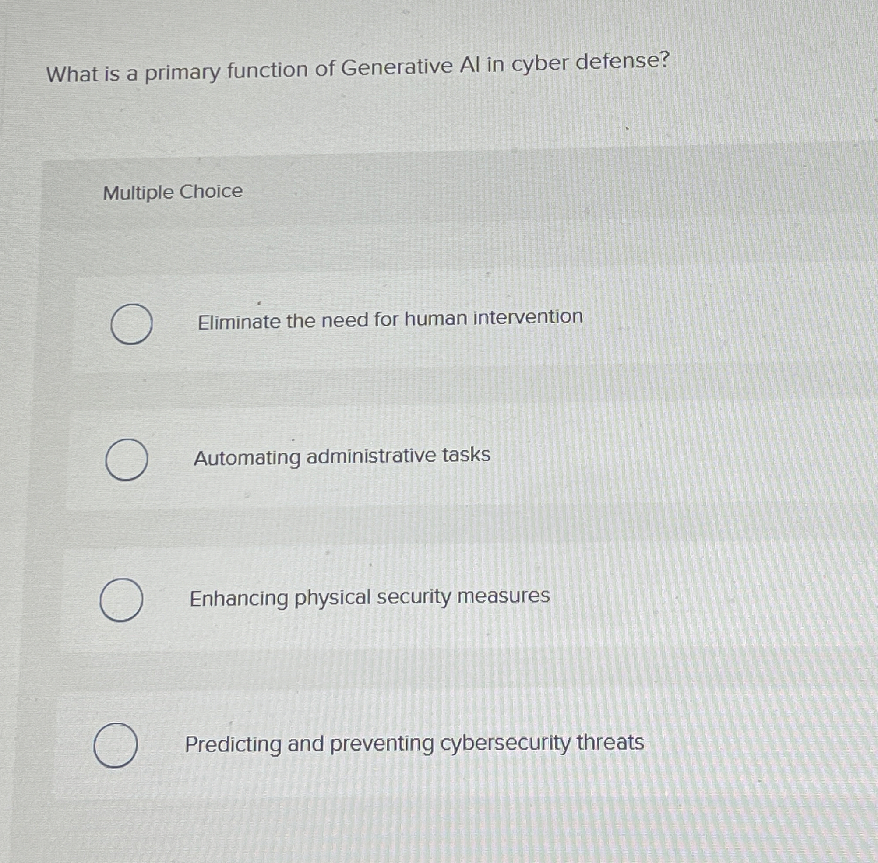878x863 pixels.
Task: Click the option text 'Automating administrative tasks'
Action: 342,456
